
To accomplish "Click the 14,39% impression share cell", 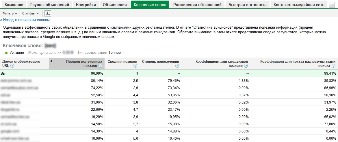I will [97, 131].
